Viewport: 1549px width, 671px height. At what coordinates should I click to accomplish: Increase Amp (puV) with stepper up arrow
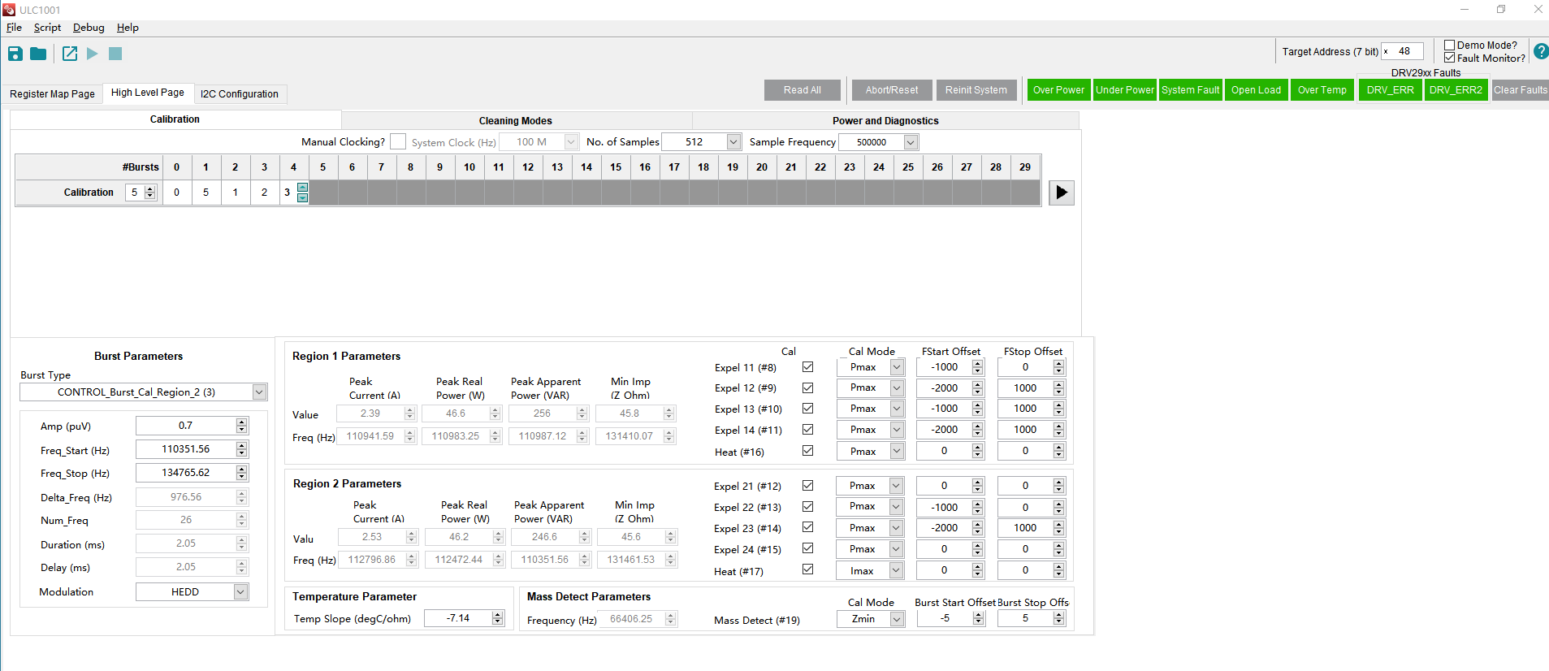241,422
